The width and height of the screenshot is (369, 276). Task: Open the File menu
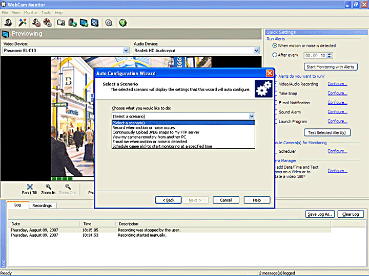pos(5,13)
